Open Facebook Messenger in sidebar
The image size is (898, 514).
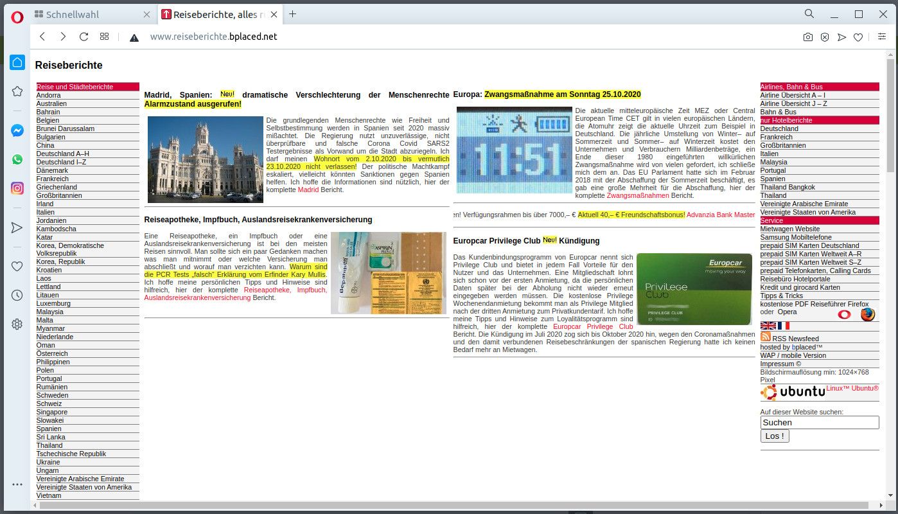click(17, 130)
